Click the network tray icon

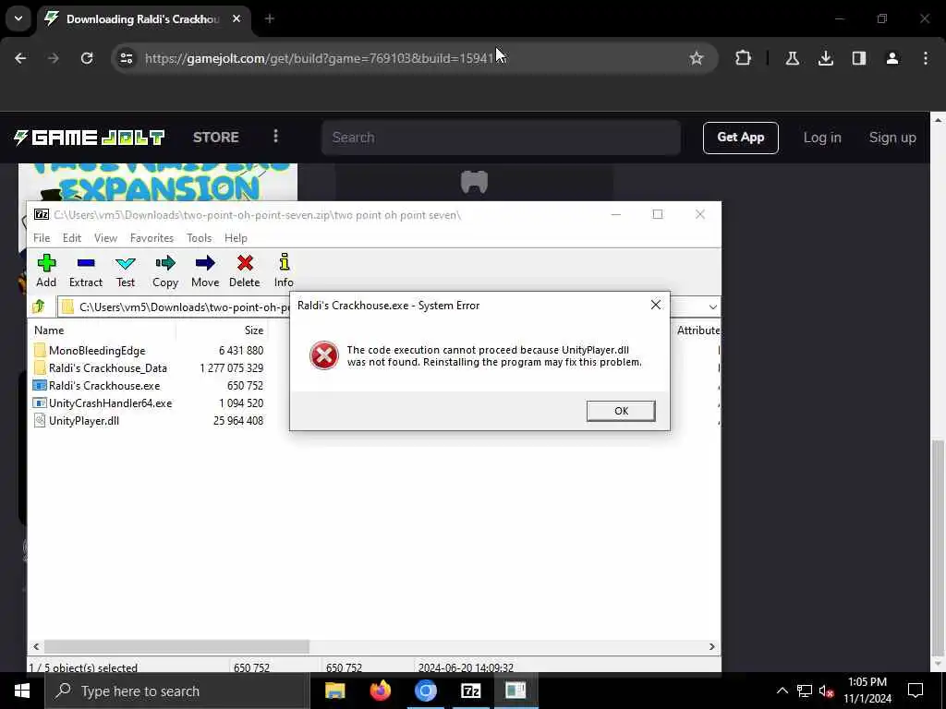[x=805, y=691]
